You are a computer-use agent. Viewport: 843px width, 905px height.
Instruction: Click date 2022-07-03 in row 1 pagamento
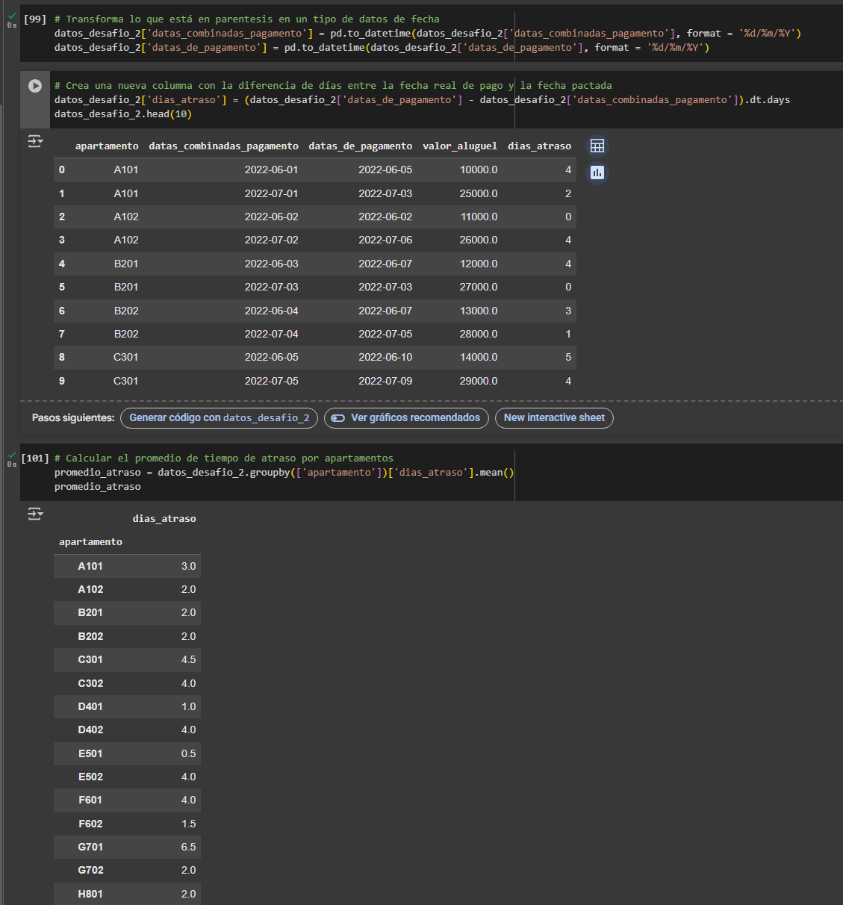point(385,193)
